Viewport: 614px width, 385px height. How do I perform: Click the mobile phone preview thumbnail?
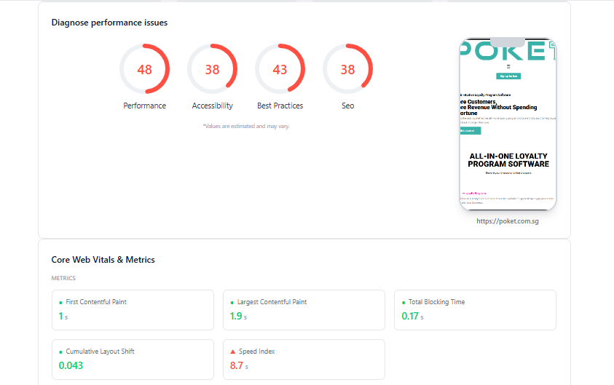pos(508,124)
